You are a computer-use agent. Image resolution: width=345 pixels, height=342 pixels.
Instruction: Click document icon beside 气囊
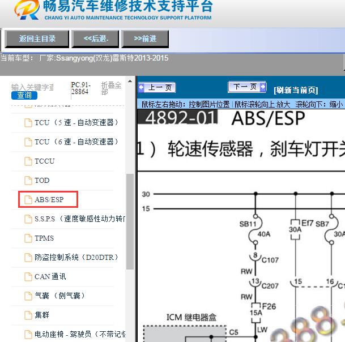(x=28, y=296)
